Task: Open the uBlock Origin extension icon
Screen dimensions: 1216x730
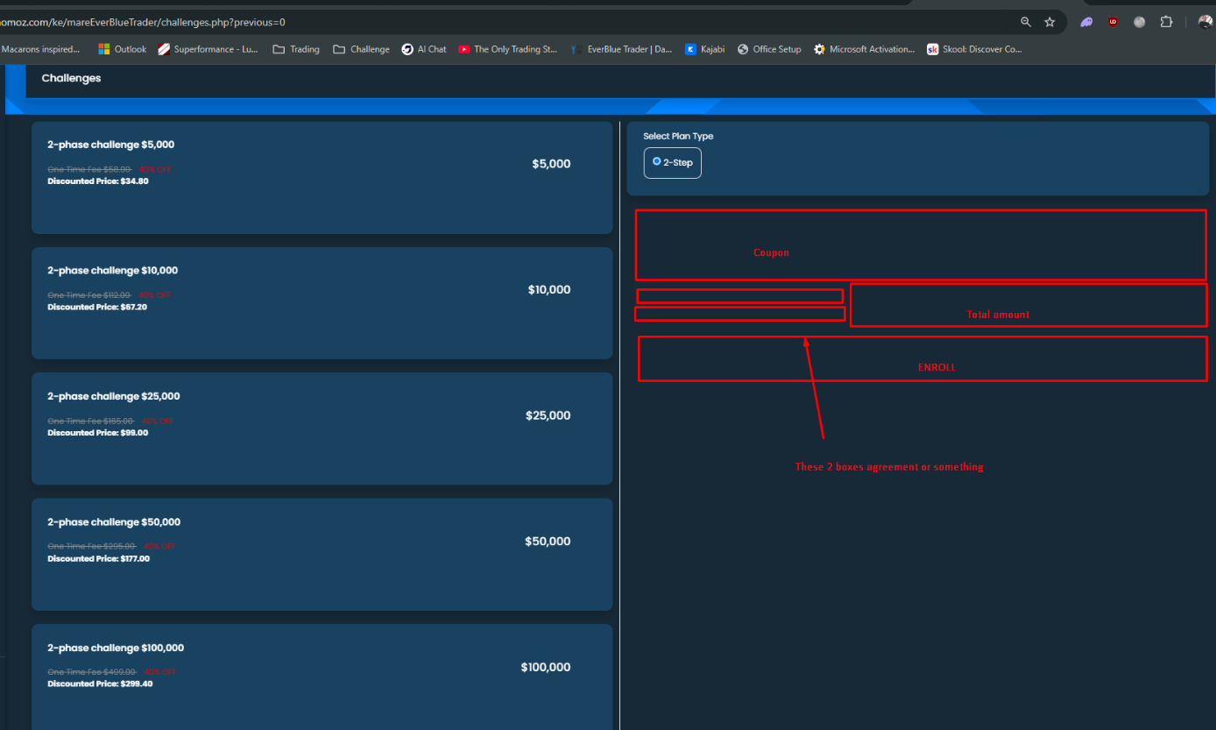Action: pyautogui.click(x=1113, y=22)
